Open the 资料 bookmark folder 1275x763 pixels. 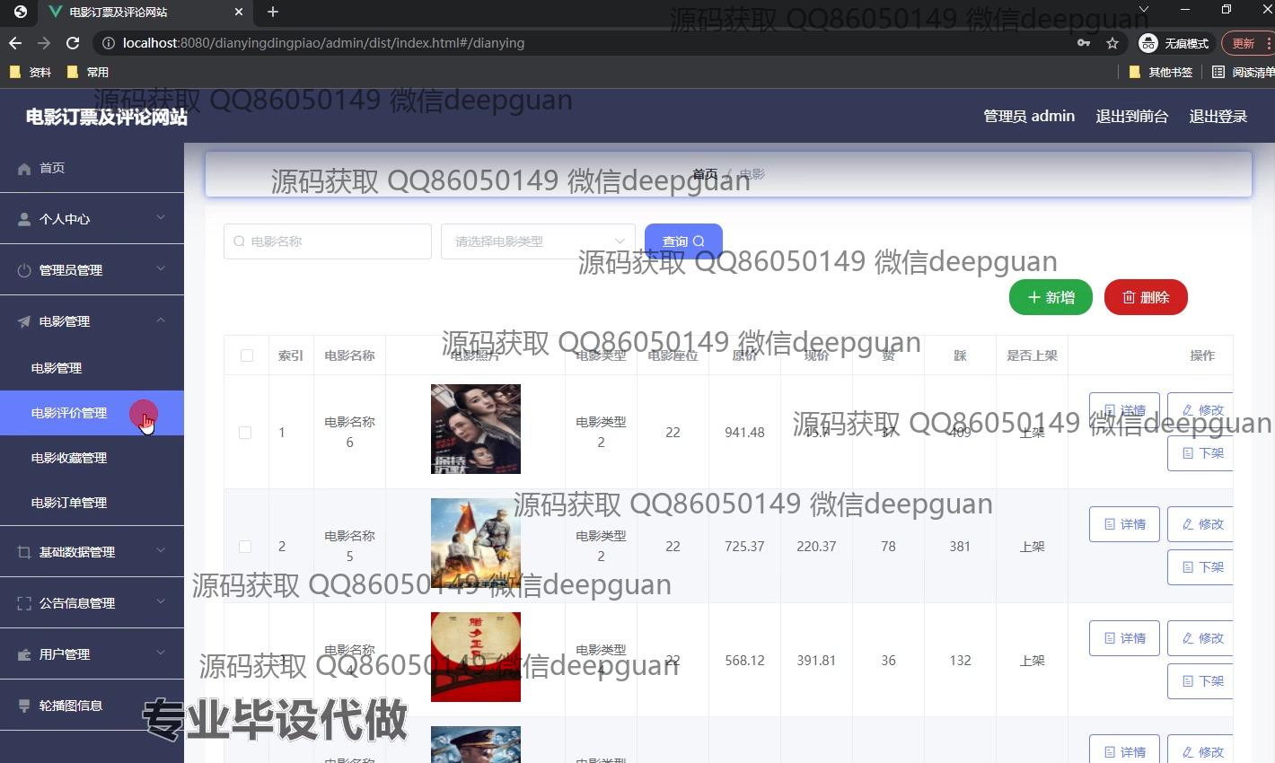(x=30, y=72)
